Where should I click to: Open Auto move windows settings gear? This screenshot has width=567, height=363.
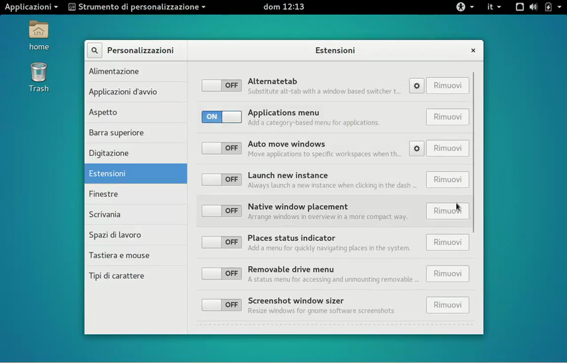click(x=416, y=148)
